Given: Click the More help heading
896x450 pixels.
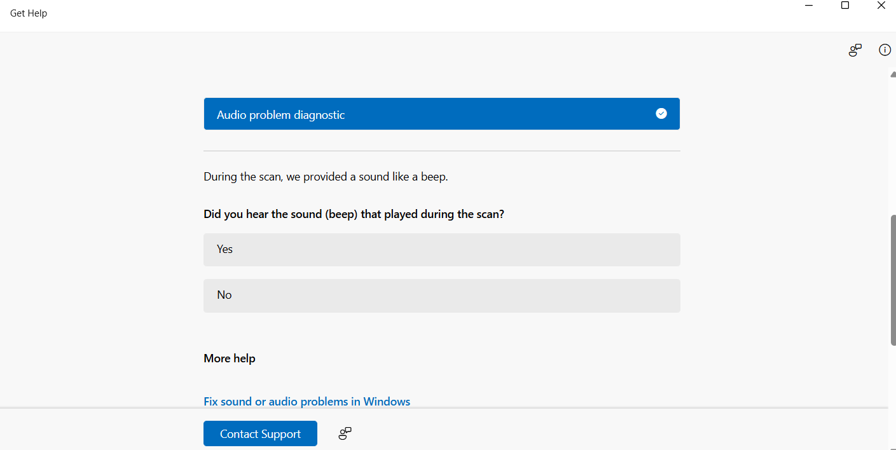Looking at the screenshot, I should coord(230,358).
